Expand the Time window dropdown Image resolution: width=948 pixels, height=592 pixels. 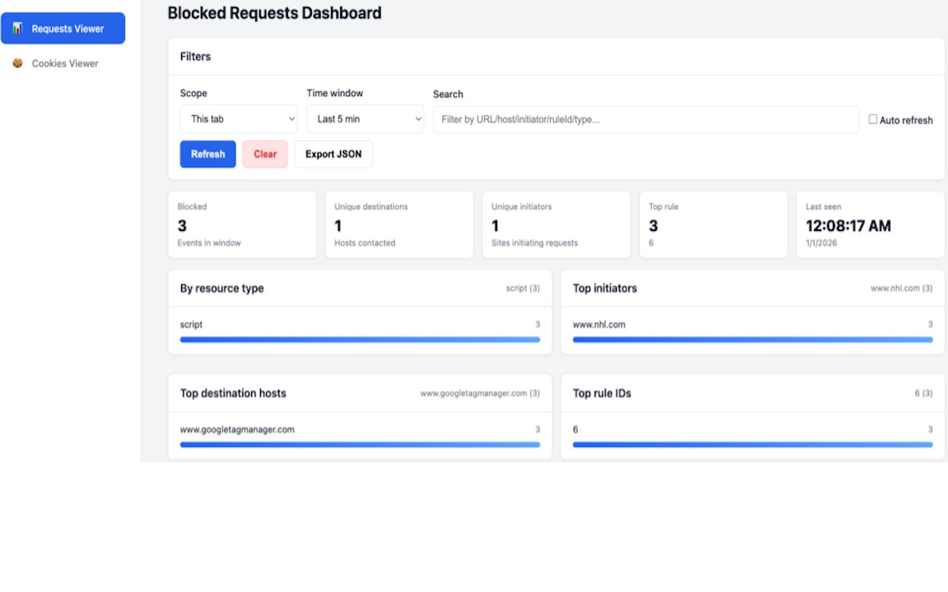coord(365,119)
